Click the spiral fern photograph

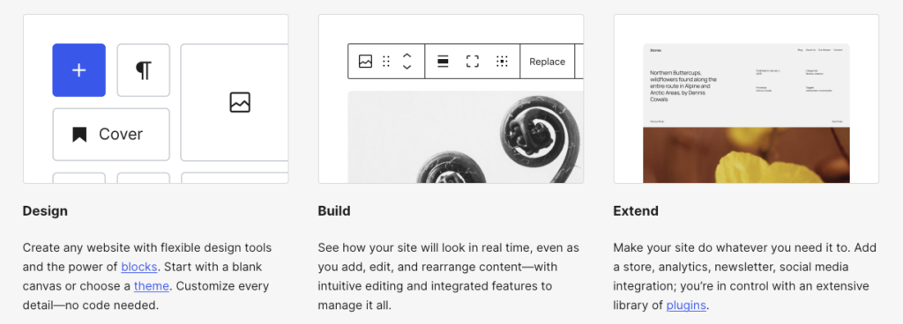[x=466, y=136]
